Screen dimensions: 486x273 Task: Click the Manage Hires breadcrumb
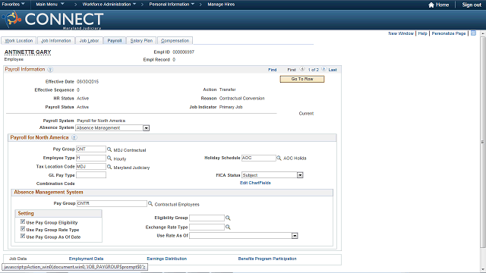[x=221, y=5]
